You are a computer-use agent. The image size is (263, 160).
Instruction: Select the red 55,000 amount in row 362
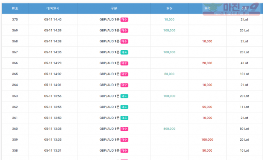[x=207, y=107]
